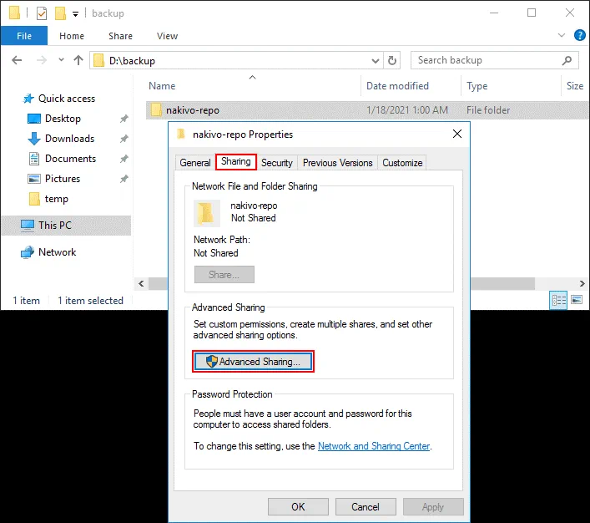Switch to large icons view layout

tap(576, 300)
